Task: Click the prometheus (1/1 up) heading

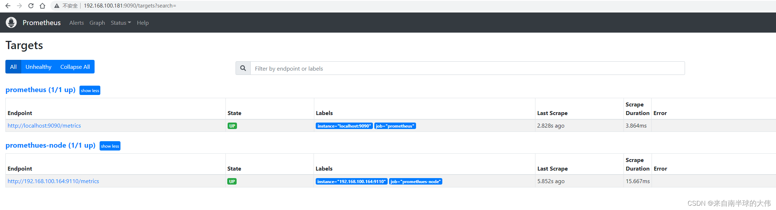Action: tap(41, 90)
